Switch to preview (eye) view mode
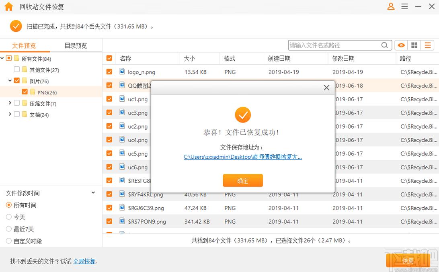Image resolution: width=439 pixels, height=272 pixels. coord(401,45)
